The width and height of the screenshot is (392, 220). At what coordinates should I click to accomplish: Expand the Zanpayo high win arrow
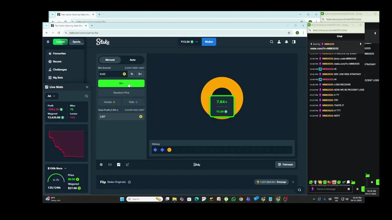[293, 182]
